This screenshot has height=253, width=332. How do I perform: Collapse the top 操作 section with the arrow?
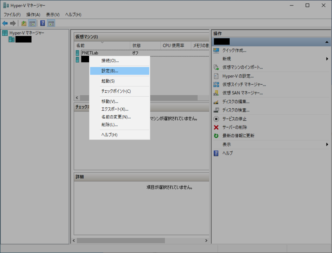(327, 42)
